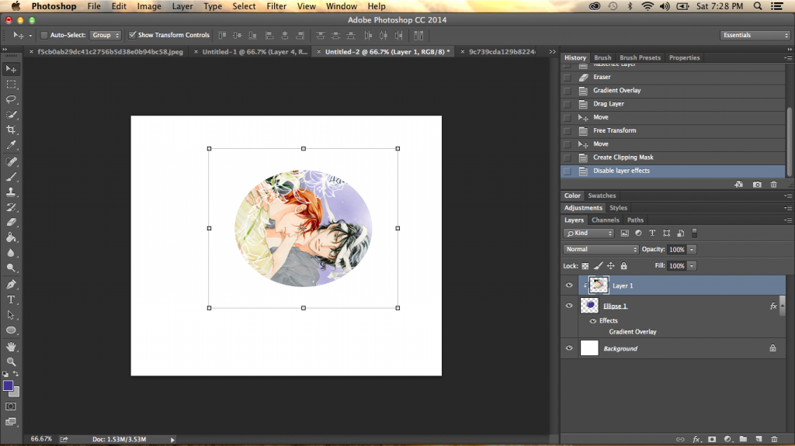Switch to the Swatches tab
Screen dimensions: 795x446
[602, 195]
